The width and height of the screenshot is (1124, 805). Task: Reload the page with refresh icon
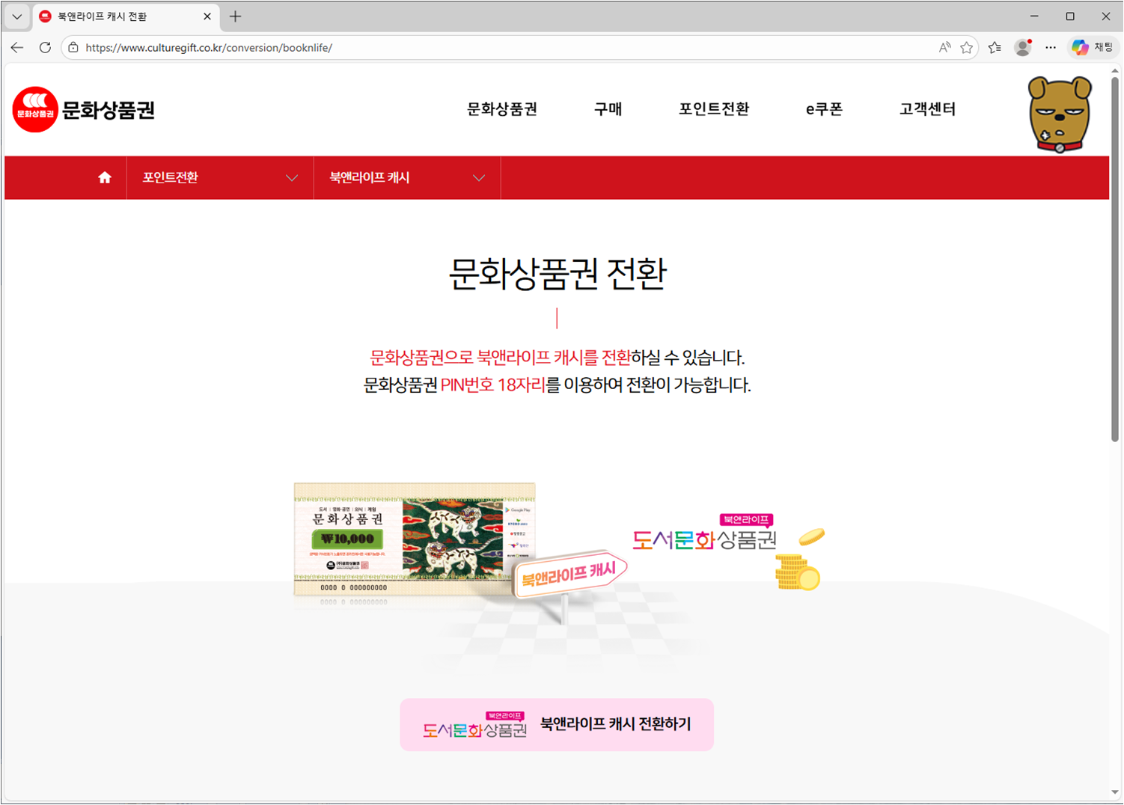click(x=45, y=47)
